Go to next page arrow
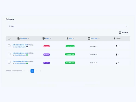136x102 pixels. 36,71
